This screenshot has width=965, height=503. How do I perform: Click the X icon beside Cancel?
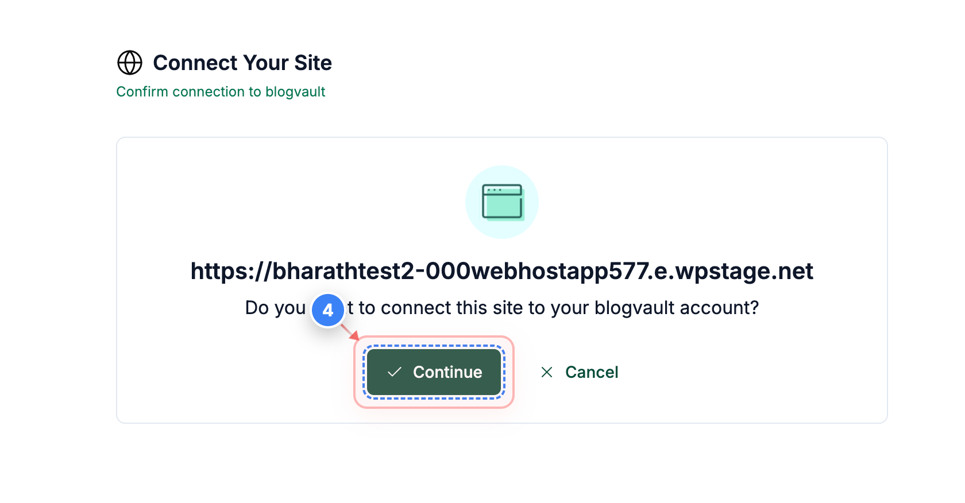click(546, 372)
